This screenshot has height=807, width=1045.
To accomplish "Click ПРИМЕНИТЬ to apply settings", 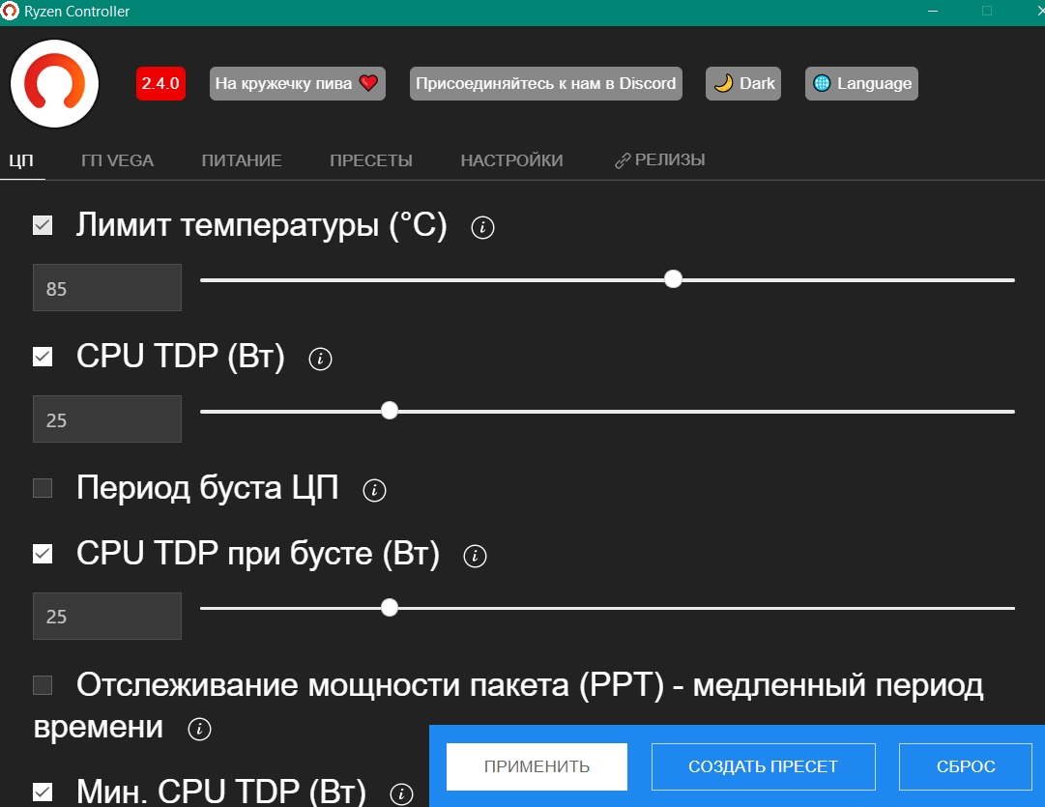I will (537, 766).
